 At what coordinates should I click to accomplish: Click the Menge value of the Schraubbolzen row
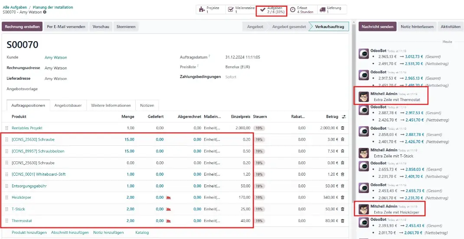(x=129, y=151)
